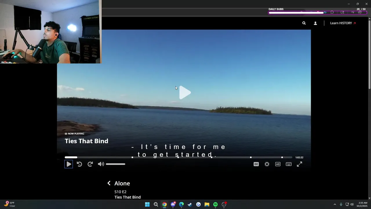
Task: Open the volume tray speaker icon
Action: tap(352, 204)
